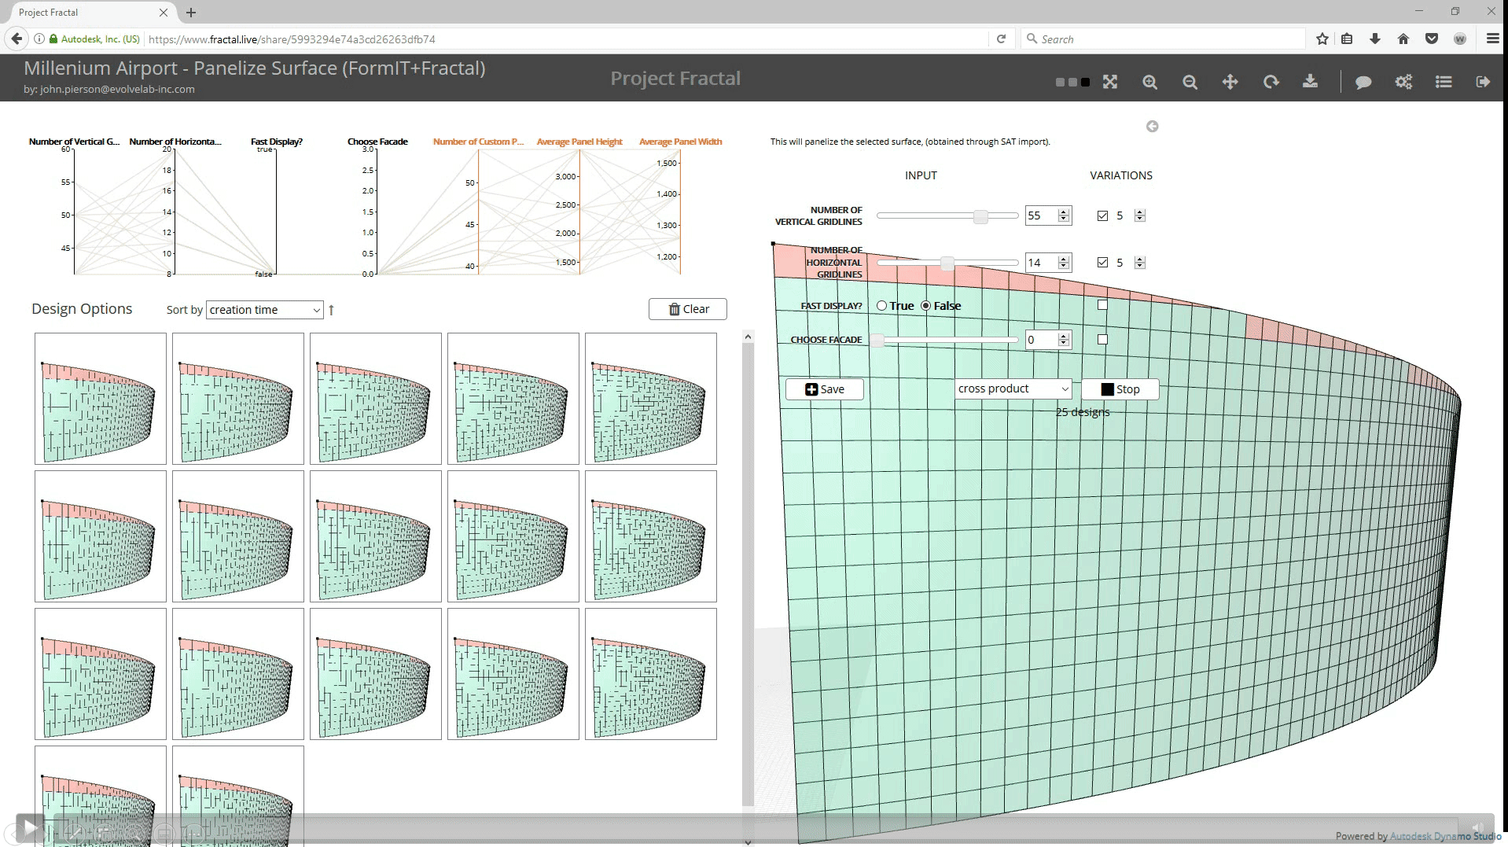Click the Choose Facade chart axis label
Screen dimensions: 1508x847
(x=377, y=142)
